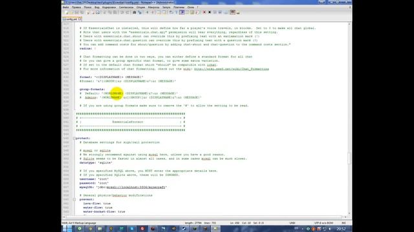The width and height of the screenshot is (414, 232).
Task: Zoom in using the toolbar icon
Action: (147, 12)
